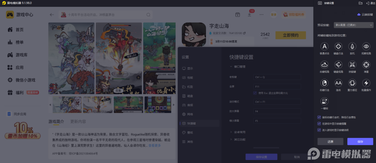Expand the 其它功能 section
The image size is (376, 163).
[x=238, y=140]
